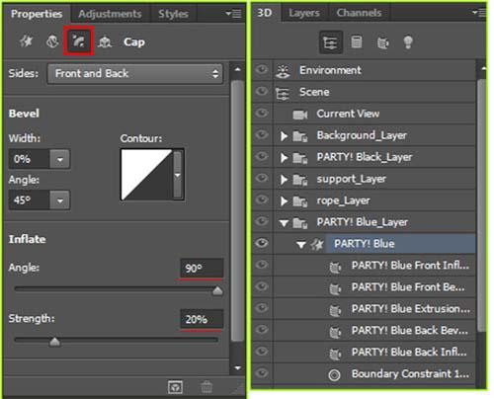Screen dimensions: 494x399
Task: Click the Current View camera icon
Action: [300, 115]
